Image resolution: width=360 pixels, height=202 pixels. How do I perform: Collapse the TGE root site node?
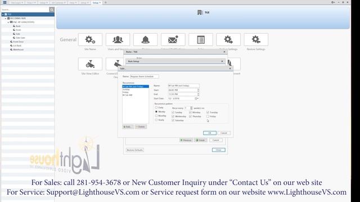[x=3, y=14]
